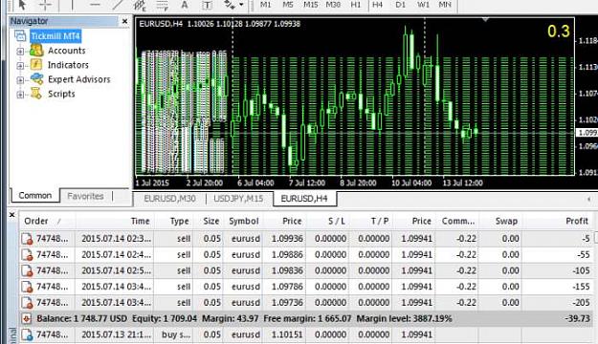Switch chart to W1 timeframe

(423, 5)
